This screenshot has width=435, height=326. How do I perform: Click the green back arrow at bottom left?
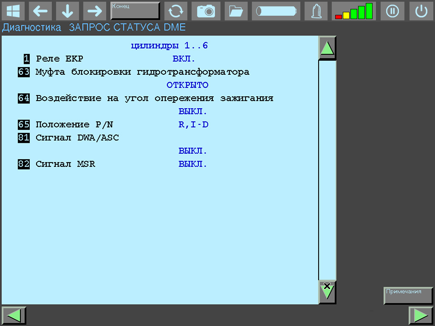(x=14, y=315)
